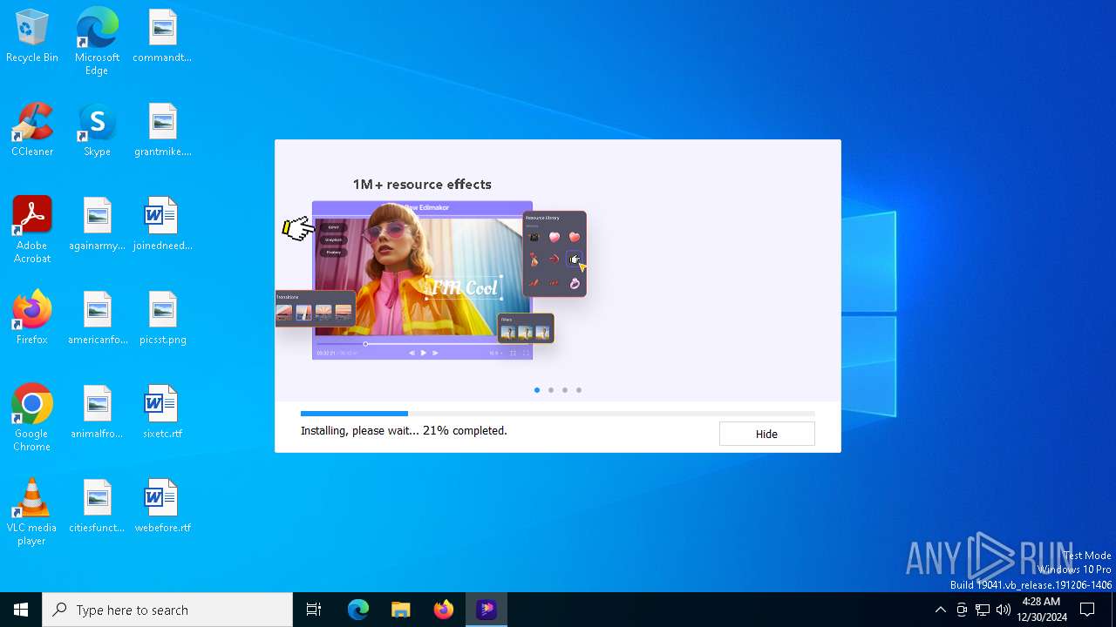Viewport: 1116px width, 627px height.
Task: Launch Edge from the taskbar
Action: [x=358, y=610]
